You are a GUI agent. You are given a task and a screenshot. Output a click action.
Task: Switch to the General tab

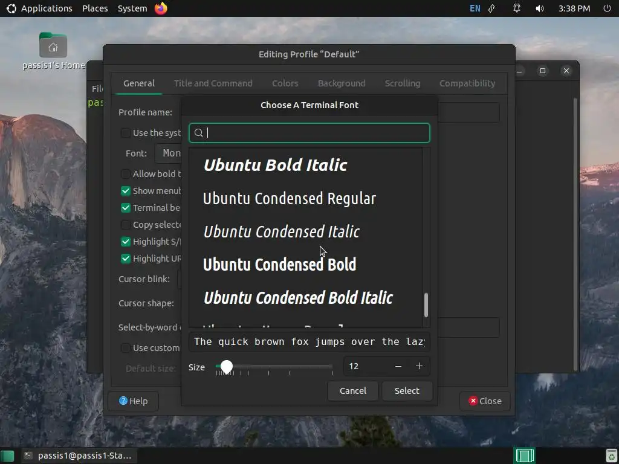(139, 83)
